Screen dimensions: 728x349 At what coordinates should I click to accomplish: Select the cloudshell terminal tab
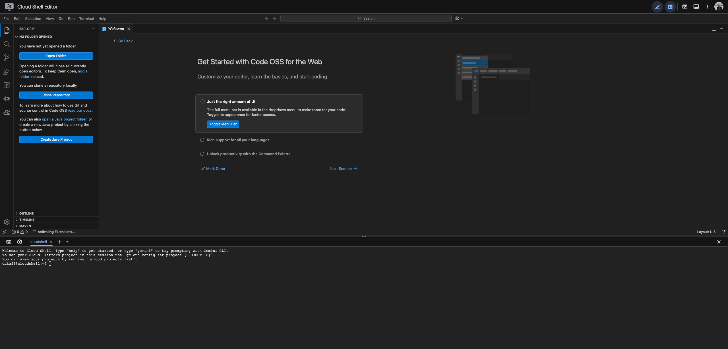[38, 242]
